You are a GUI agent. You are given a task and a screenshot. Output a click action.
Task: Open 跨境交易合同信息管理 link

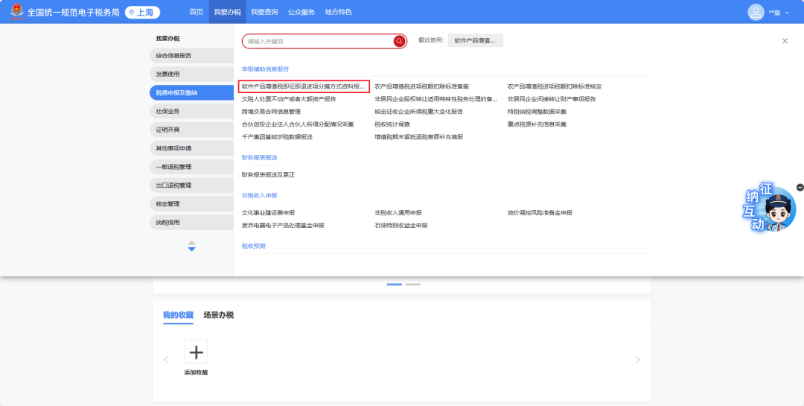[x=271, y=112]
